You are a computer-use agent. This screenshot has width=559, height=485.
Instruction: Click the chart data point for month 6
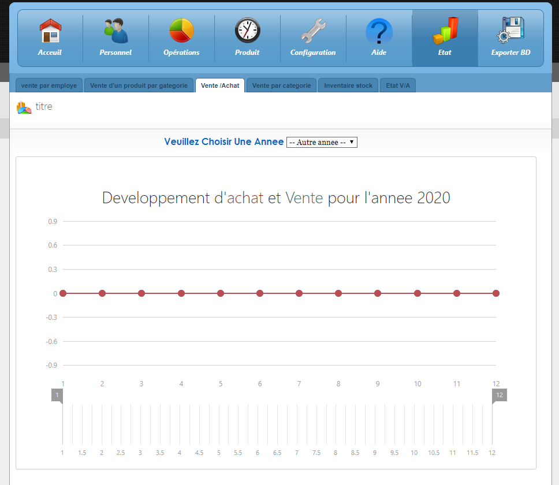point(260,293)
